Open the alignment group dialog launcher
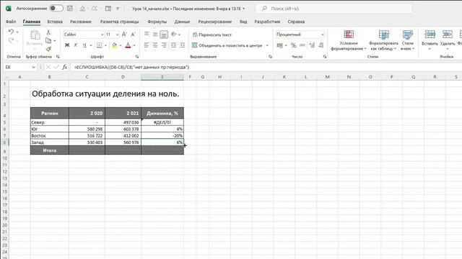Screen dimensions: 462x259 (270, 56)
